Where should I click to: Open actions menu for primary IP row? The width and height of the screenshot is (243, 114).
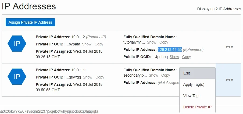point(229,47)
